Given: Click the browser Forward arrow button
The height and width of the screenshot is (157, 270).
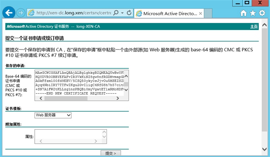Looking at the screenshot, I should [x=21, y=13].
